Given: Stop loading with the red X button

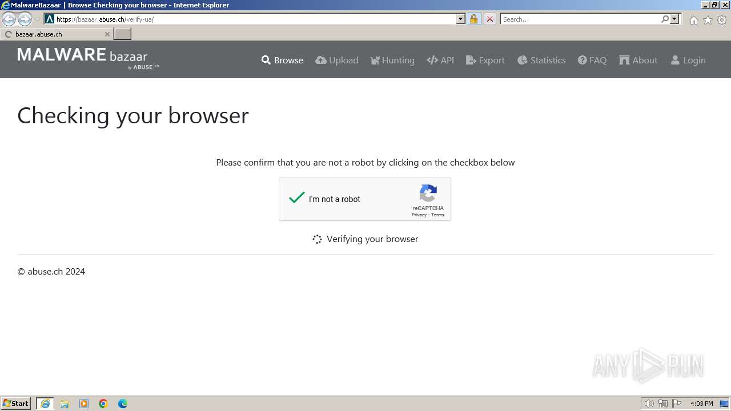Looking at the screenshot, I should (x=490, y=19).
